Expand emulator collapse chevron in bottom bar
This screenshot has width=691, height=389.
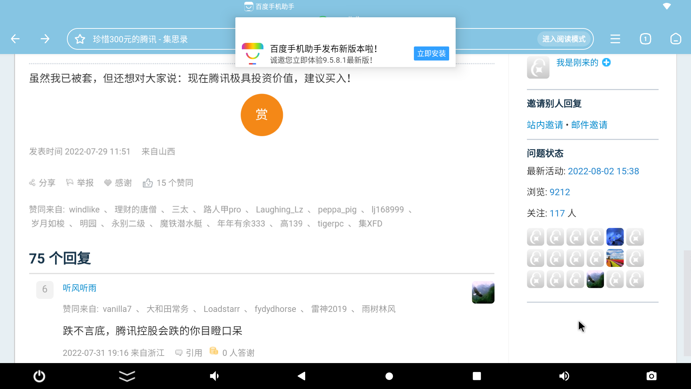[x=127, y=376]
